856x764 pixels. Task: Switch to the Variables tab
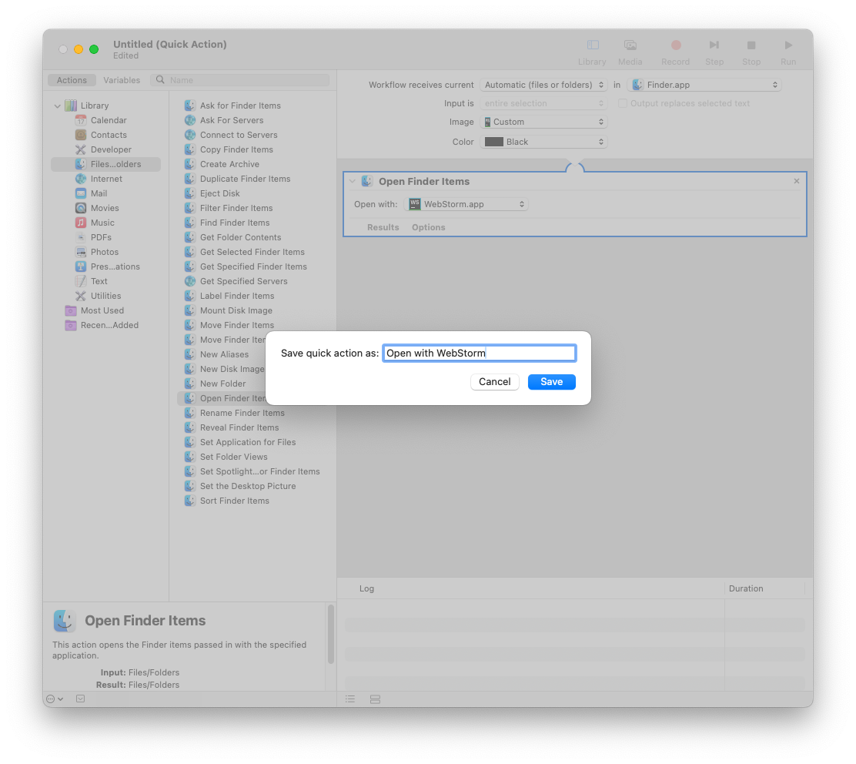(x=122, y=80)
